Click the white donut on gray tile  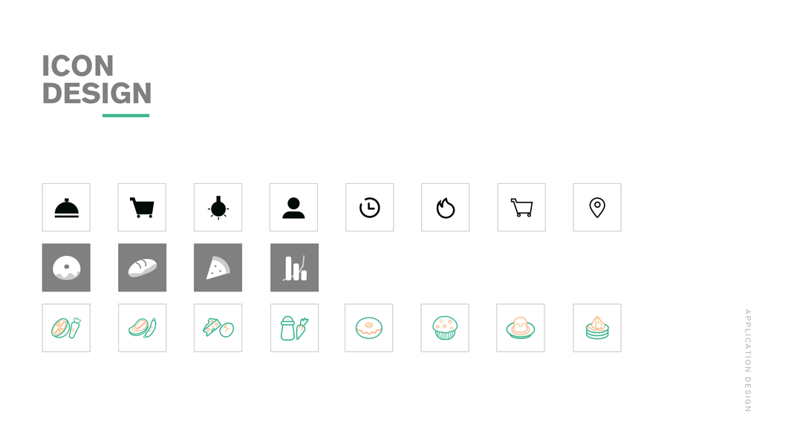point(66,268)
